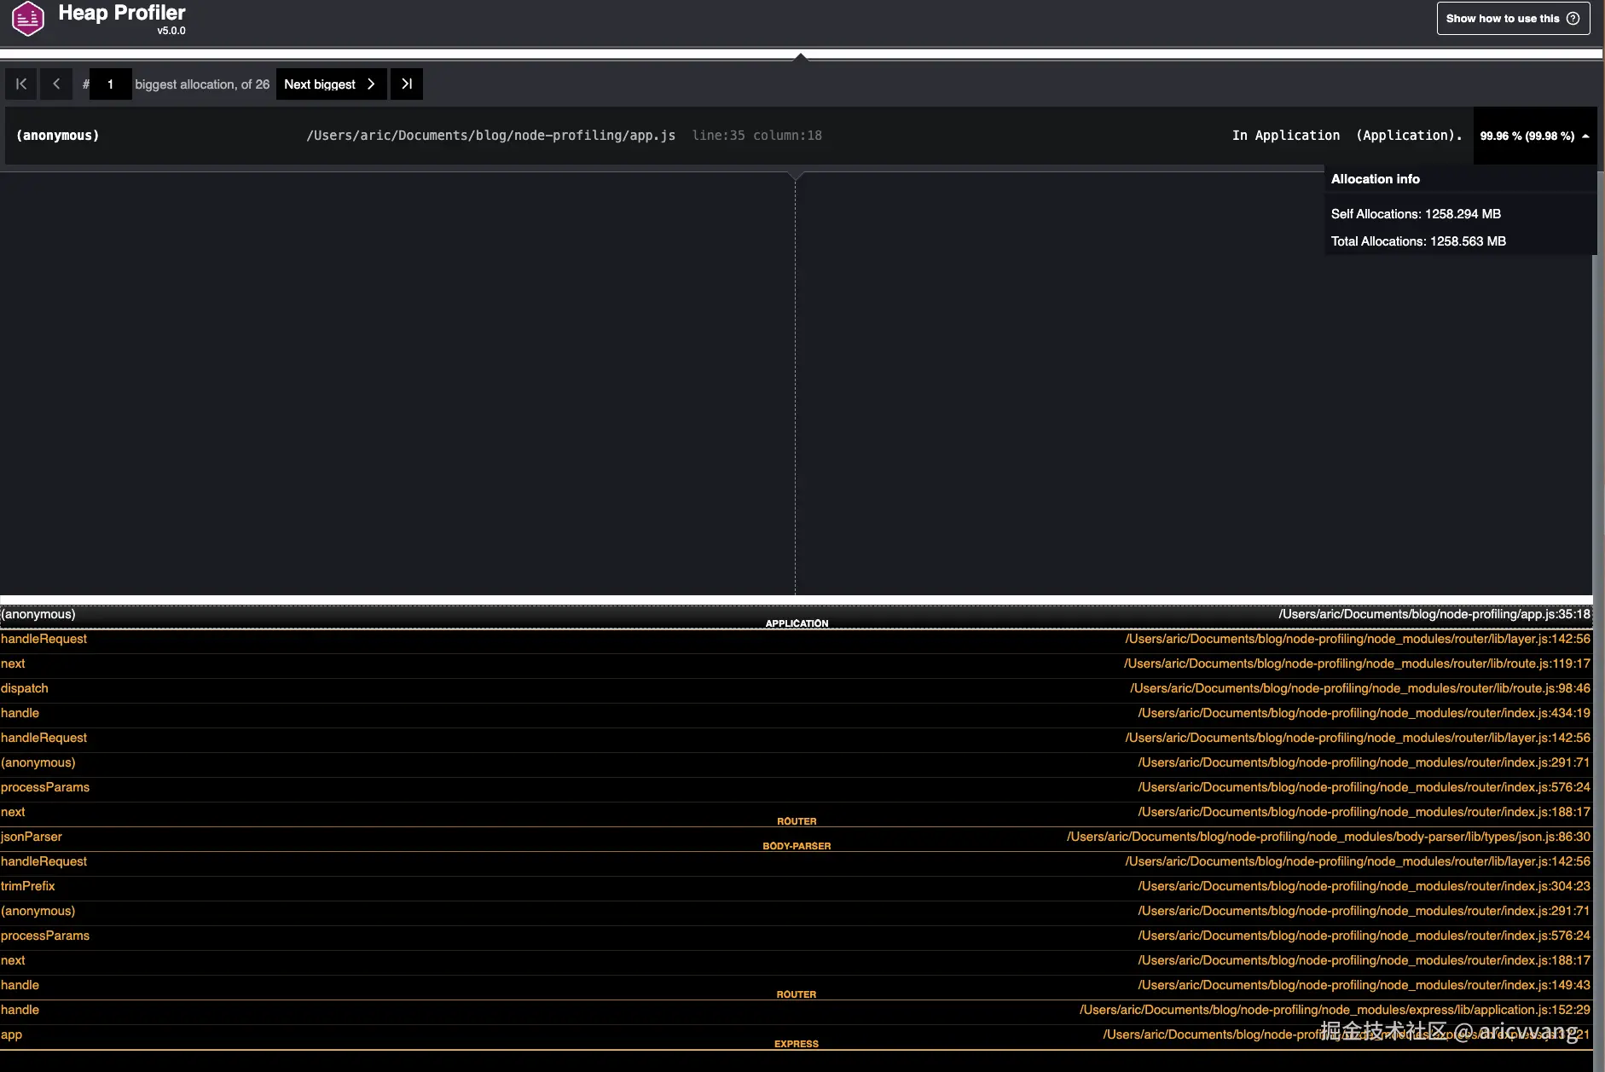Click the Show how to use this button
The width and height of the screenshot is (1605, 1072).
pos(1514,17)
